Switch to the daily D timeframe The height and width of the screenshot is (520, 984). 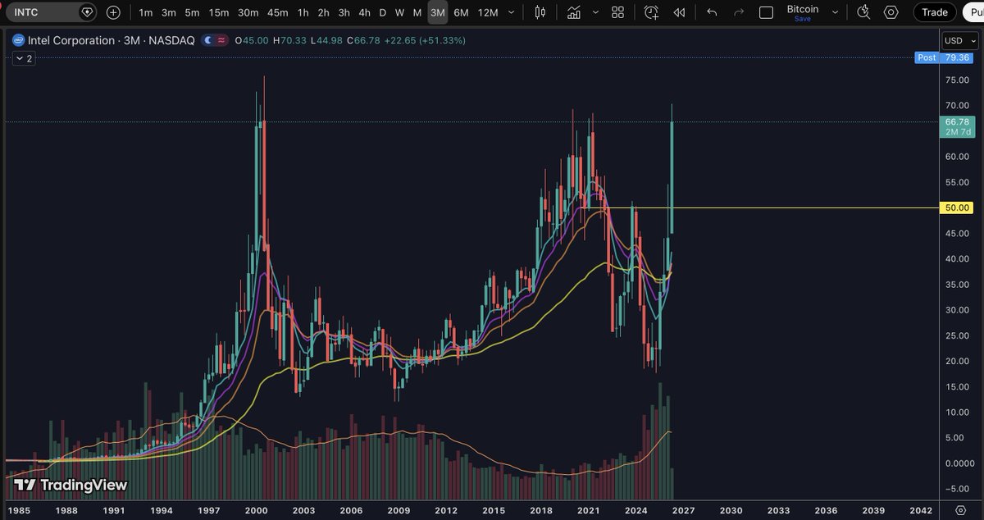click(x=382, y=12)
